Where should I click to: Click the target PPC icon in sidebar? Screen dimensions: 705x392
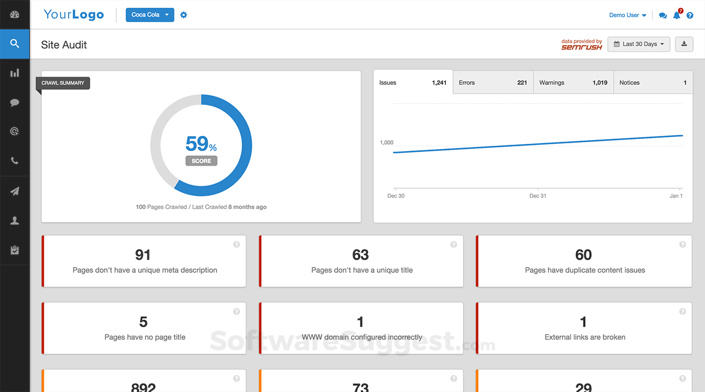point(15,132)
